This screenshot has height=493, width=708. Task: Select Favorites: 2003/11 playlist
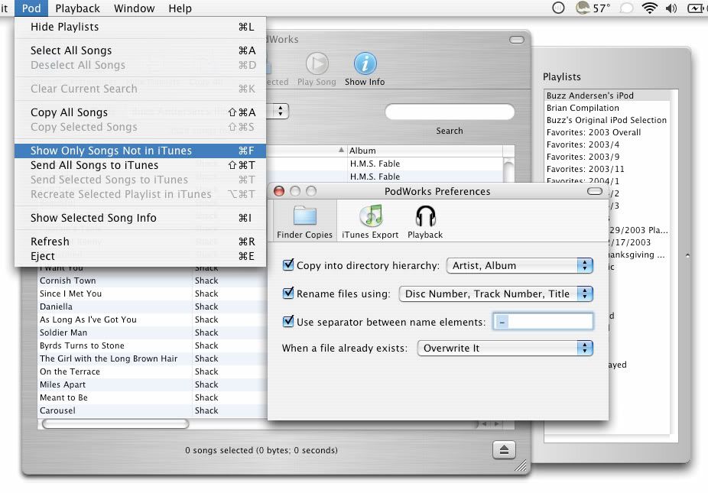[606, 168]
